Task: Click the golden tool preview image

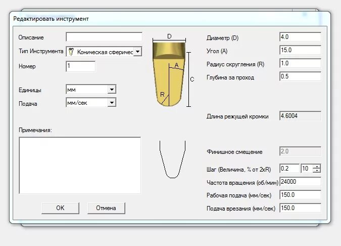Action: 169,74
